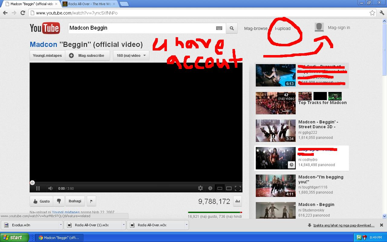Open Rocks All-Over (1).w3x downloaded file
387x242 pixels.
(93, 225)
